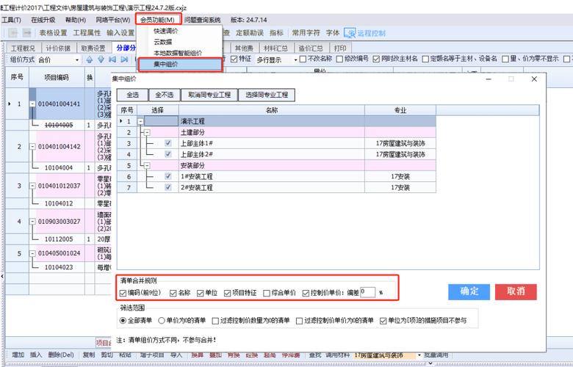The image size is (573, 367).
Task: Collapse item 010405001024 in main table
Action: 32,253
